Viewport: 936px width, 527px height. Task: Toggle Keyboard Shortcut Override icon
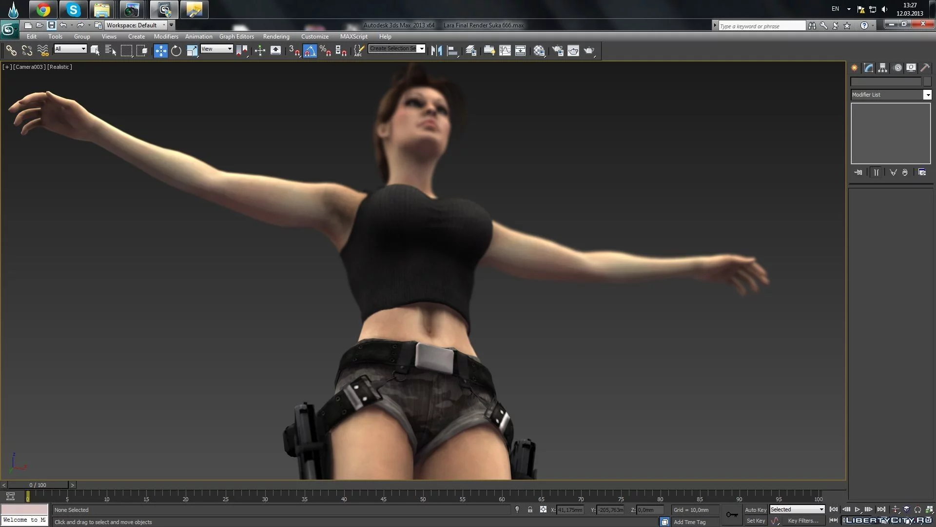click(x=275, y=50)
